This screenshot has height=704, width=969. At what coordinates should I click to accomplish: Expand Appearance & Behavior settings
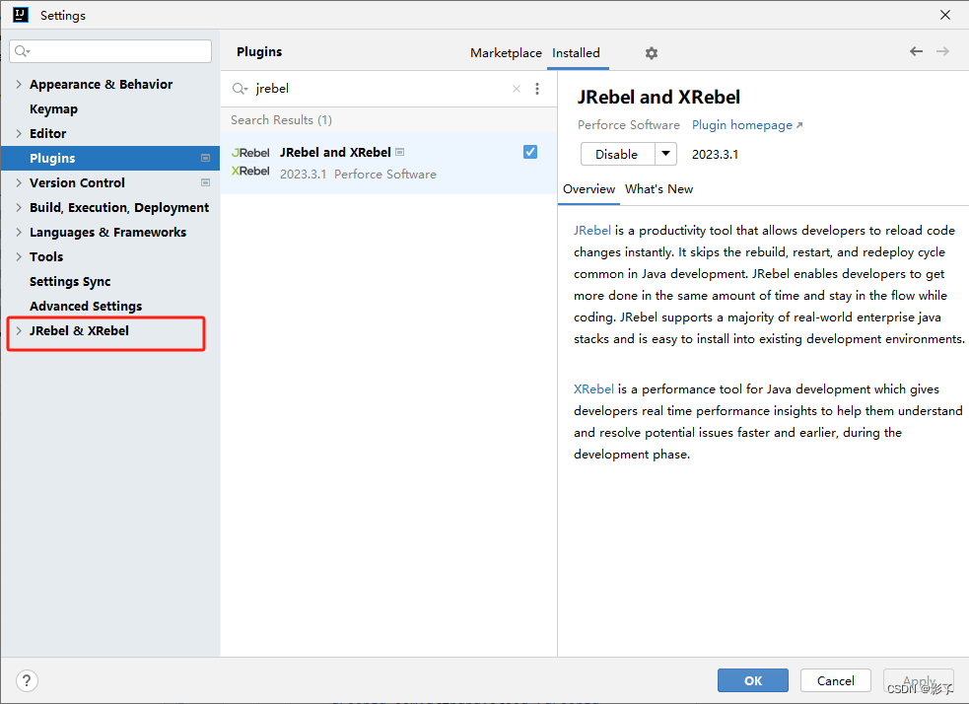(x=19, y=84)
